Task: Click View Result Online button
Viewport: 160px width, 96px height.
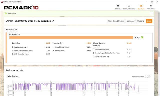Action: coord(116,21)
